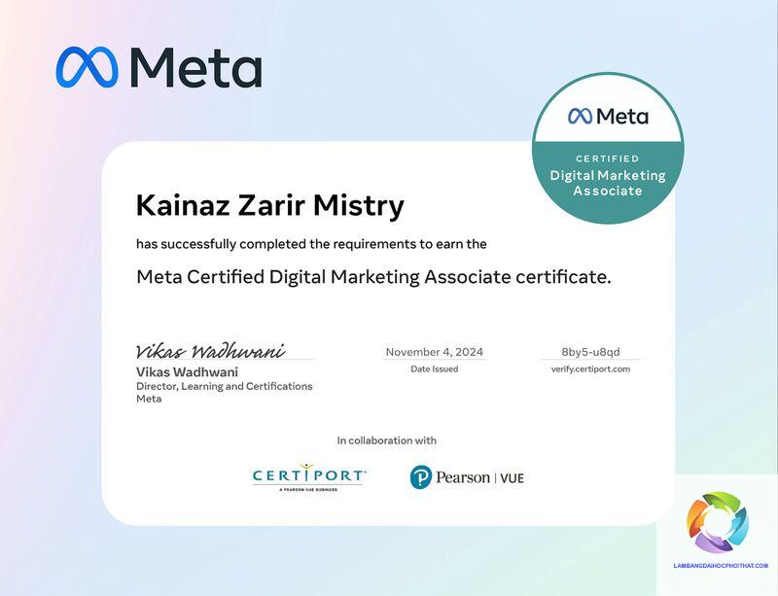Screen dimensions: 778x596
Task: Click the 'Meta Certified Digital Marketing Associate certificate.' line
Action: click(x=373, y=277)
